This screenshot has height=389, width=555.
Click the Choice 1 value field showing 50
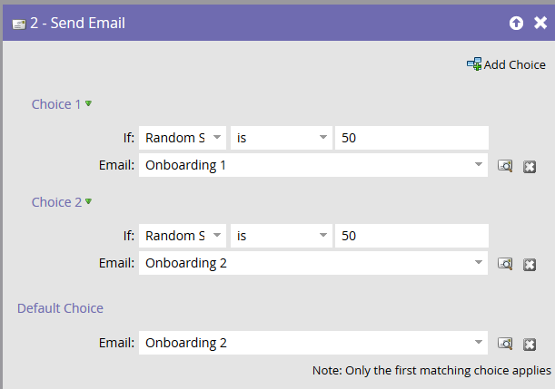click(x=411, y=138)
